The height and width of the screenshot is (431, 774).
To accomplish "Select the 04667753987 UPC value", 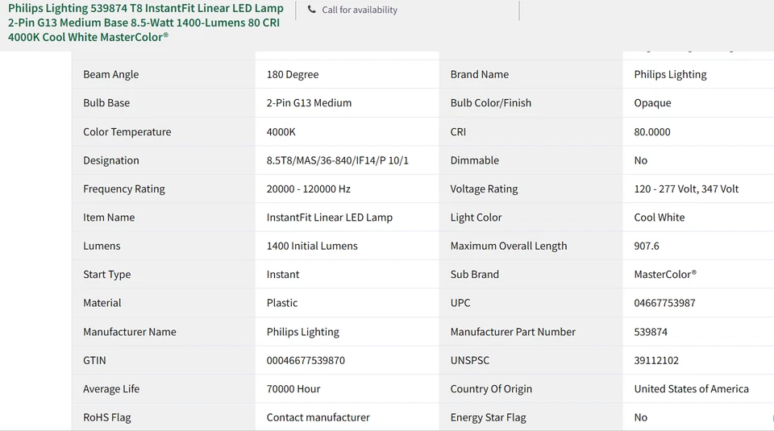I will (x=664, y=303).
